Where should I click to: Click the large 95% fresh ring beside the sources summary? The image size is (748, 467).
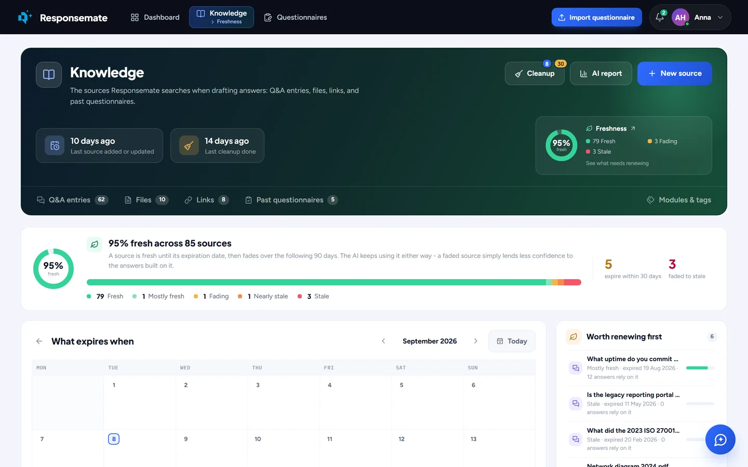pos(54,269)
